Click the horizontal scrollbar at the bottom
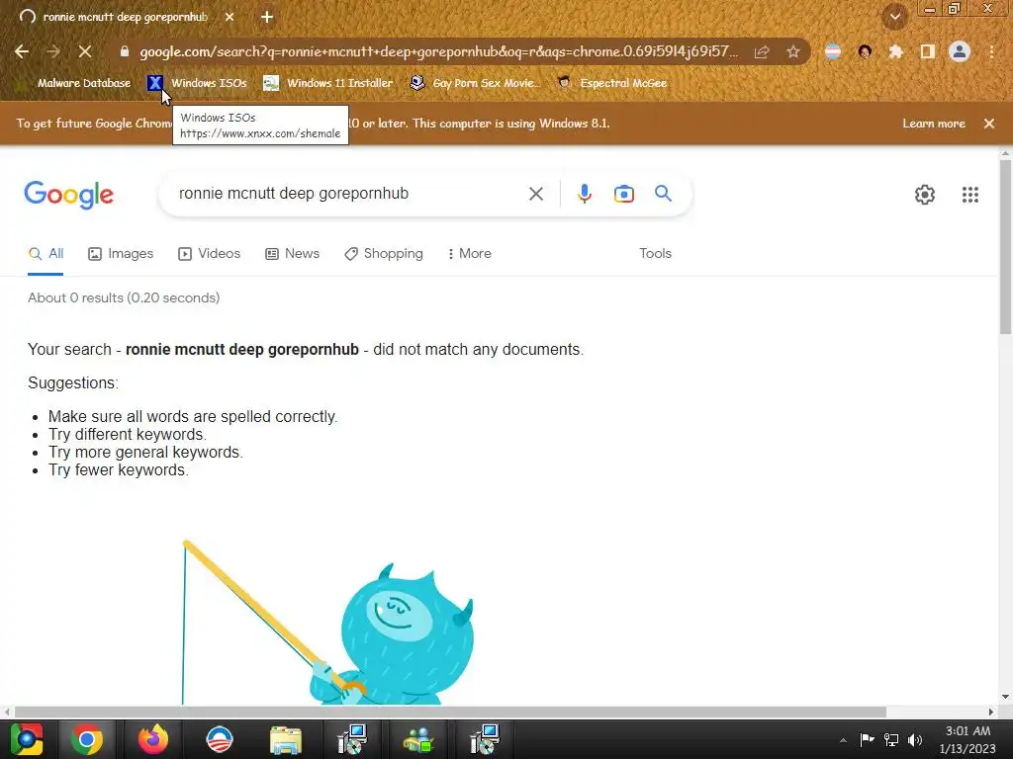1013x759 pixels. (x=450, y=712)
